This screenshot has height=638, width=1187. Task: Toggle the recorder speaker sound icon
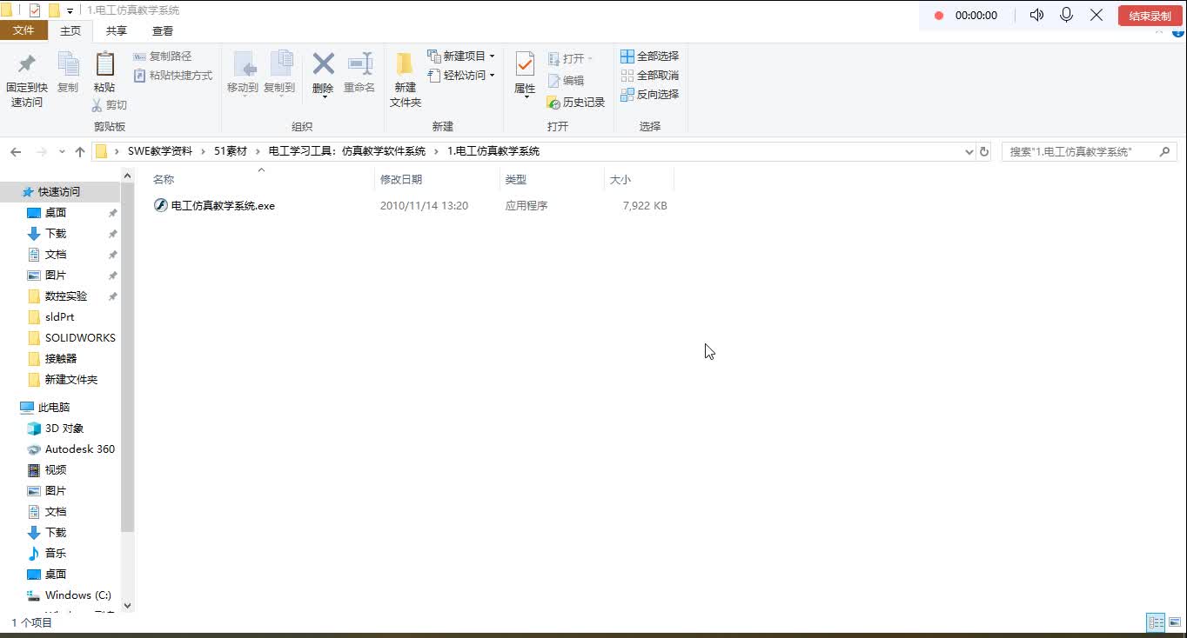point(1036,16)
